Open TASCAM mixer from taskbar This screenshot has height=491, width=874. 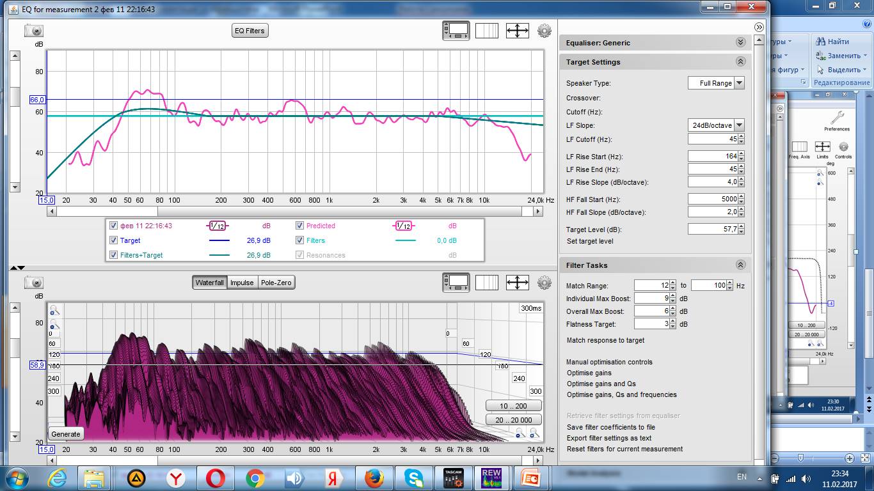point(453,478)
